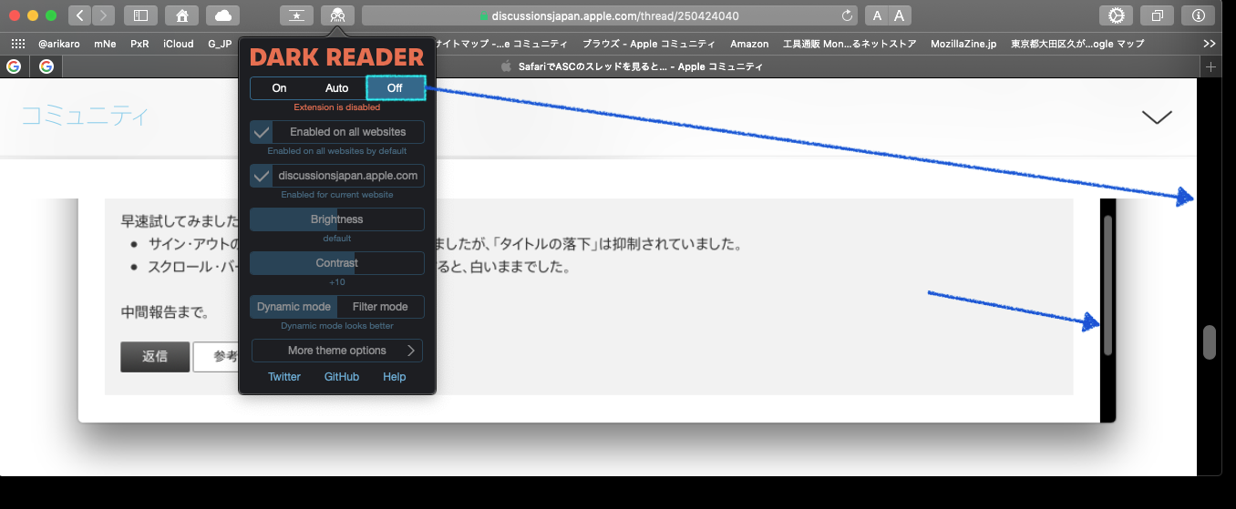Open the 東京都大田区 Google マップ bookmark
1236x509 pixels.
1077,43
